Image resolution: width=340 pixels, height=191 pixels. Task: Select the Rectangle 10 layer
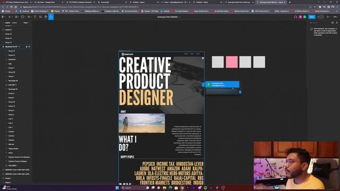[x=13, y=89]
